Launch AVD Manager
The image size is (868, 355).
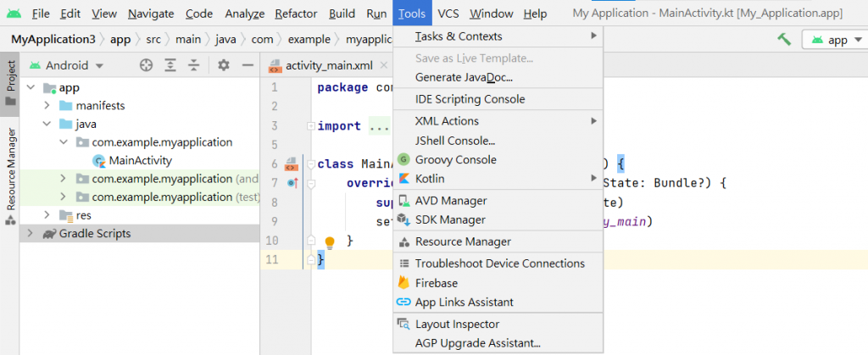pos(498,201)
